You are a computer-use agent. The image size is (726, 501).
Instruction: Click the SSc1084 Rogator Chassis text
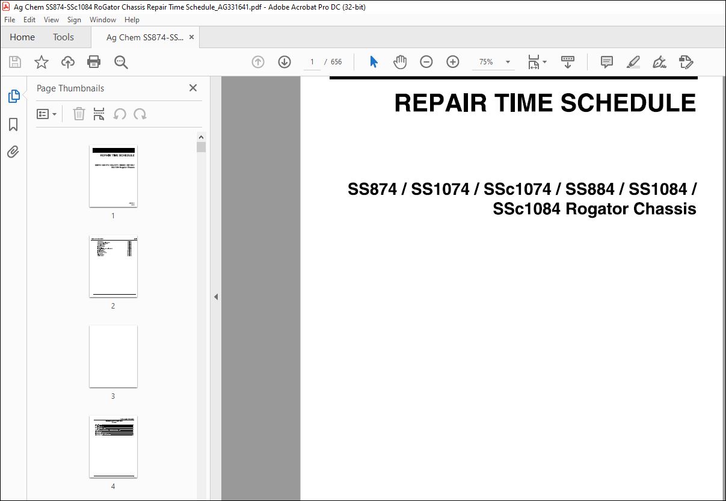pos(594,209)
